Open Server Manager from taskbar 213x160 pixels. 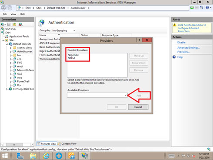click(x=20, y=156)
